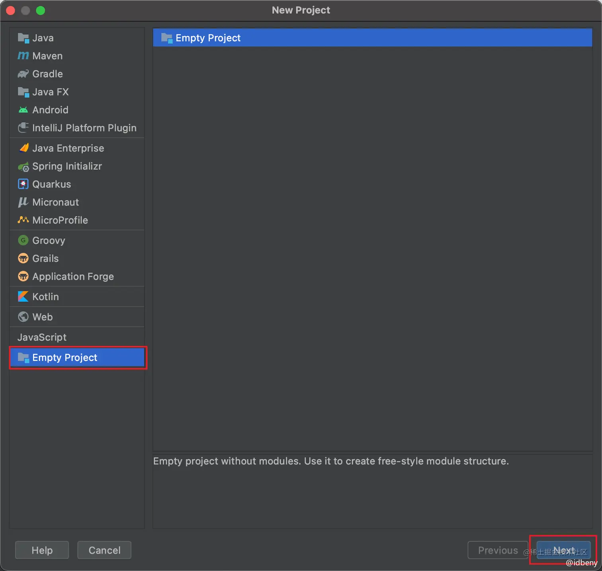Click the Java folder icon
Image resolution: width=602 pixels, height=571 pixels.
tap(23, 38)
